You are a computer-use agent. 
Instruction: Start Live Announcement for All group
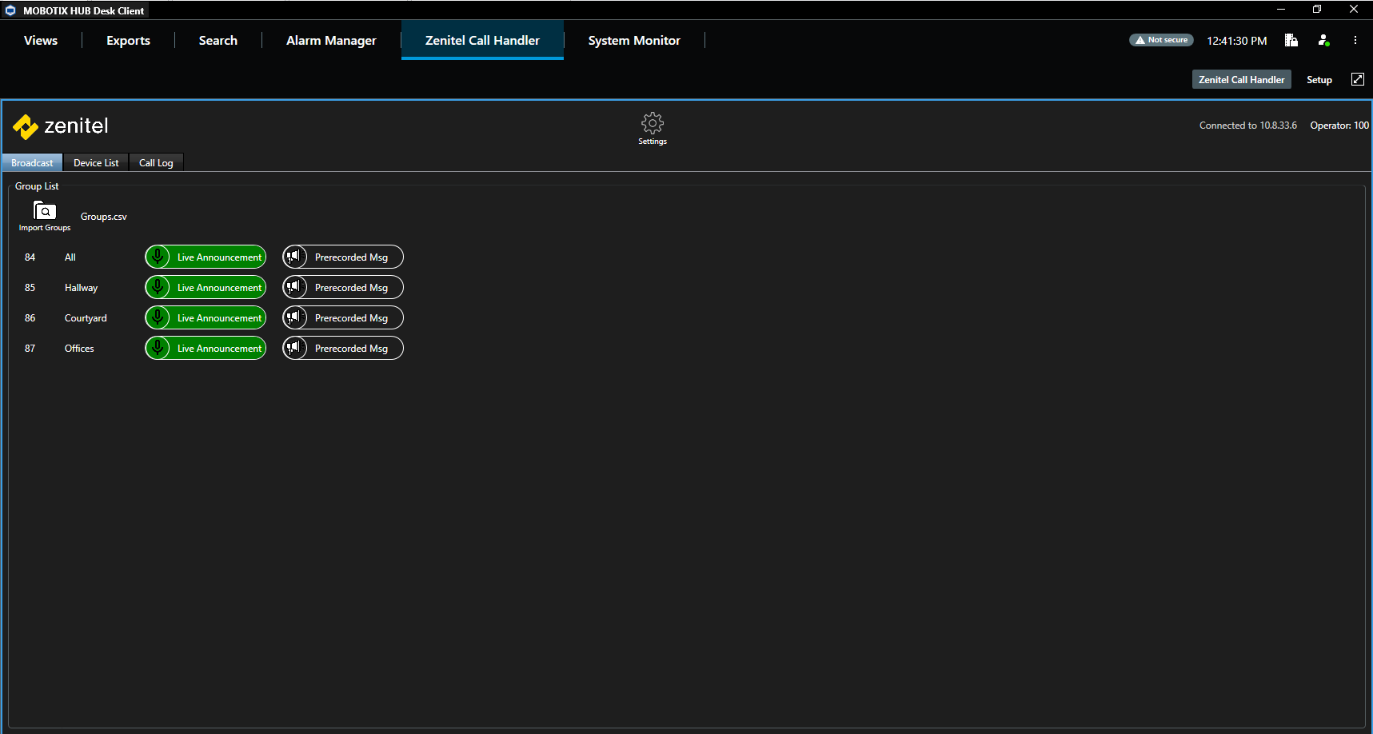(218, 257)
